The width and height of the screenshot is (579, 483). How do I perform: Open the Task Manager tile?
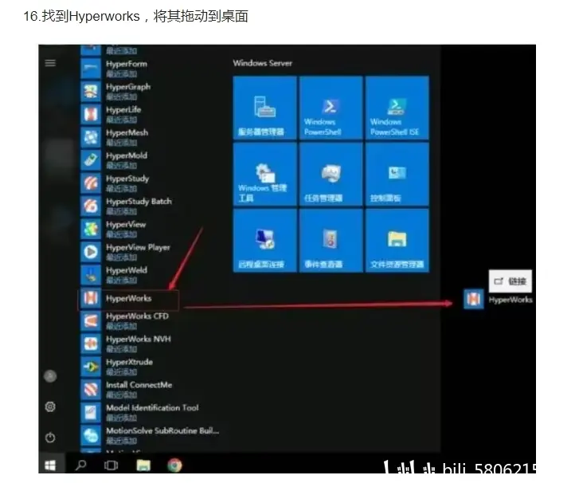tap(331, 174)
